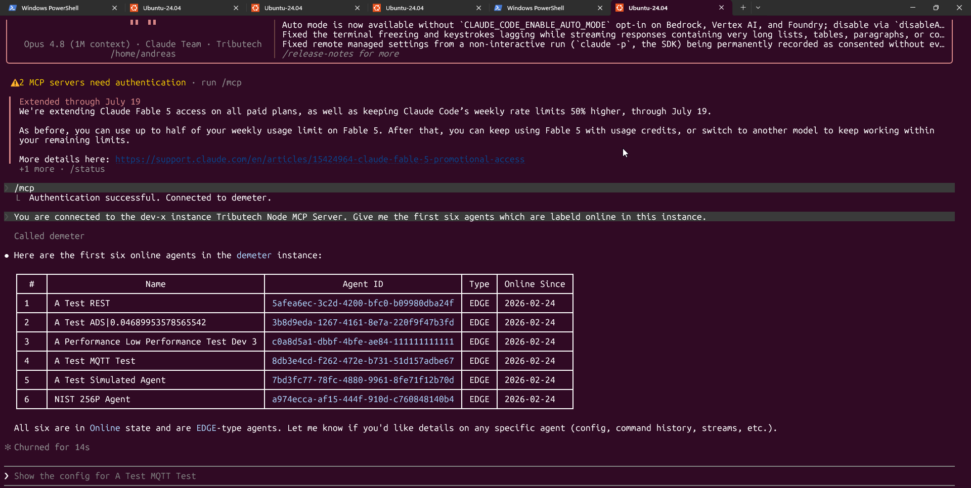Click the /home/andreas path text
The height and width of the screenshot is (488, 971).
(x=143, y=54)
